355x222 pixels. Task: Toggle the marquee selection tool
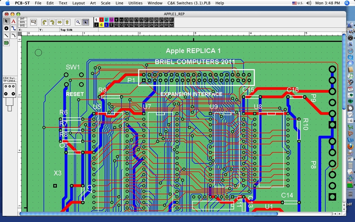point(86,22)
